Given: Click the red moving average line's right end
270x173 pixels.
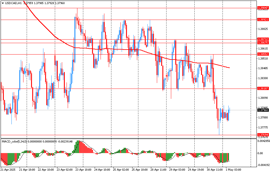Looking at the screenshot, I should (x=229, y=68).
